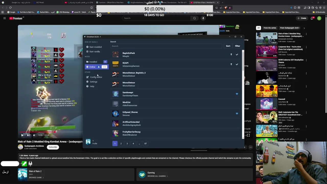Open the All Bookmarks folder
This screenshot has width=327, height=184.
click(319, 12)
